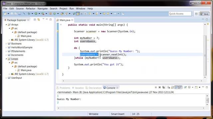Switch to the Javadoc tab
213x119 pixels.
78,88
